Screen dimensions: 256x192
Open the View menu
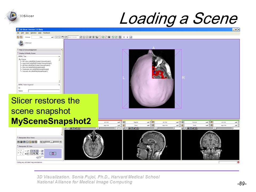tap(27, 33)
